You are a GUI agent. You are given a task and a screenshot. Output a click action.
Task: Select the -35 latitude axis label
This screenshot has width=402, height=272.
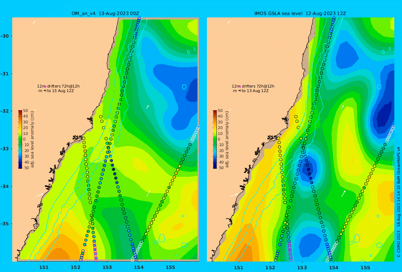click(x=5, y=224)
